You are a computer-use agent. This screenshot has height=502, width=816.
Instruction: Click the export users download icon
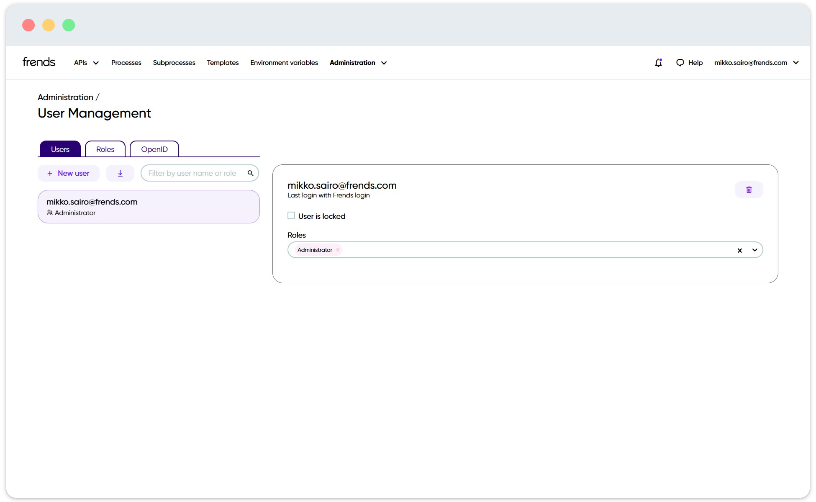click(x=120, y=173)
